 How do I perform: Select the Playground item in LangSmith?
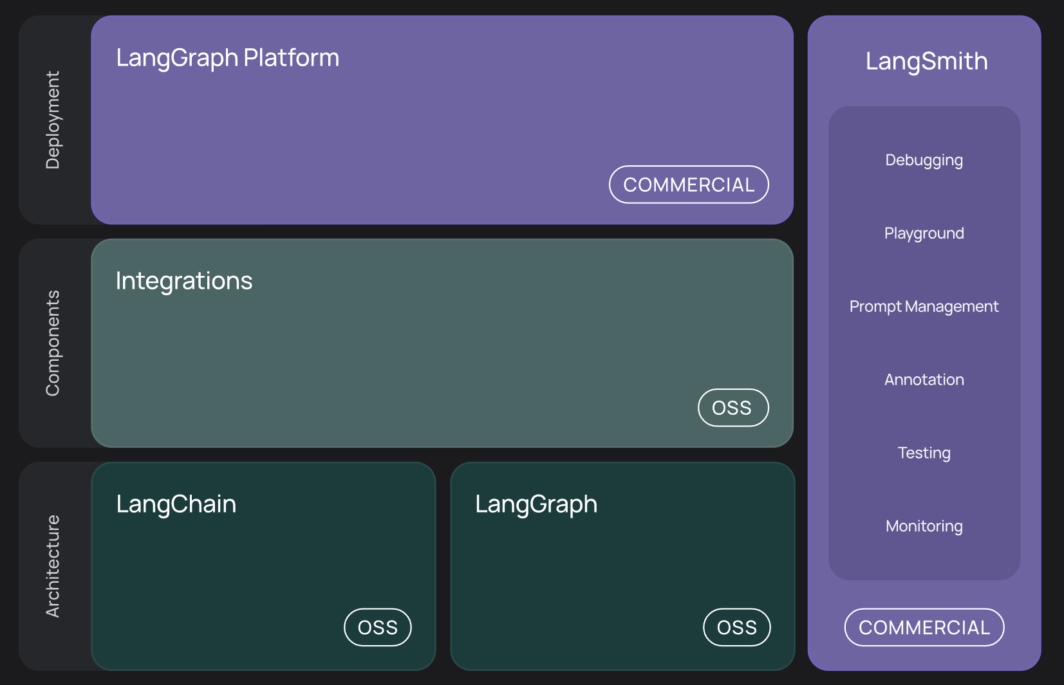click(924, 233)
